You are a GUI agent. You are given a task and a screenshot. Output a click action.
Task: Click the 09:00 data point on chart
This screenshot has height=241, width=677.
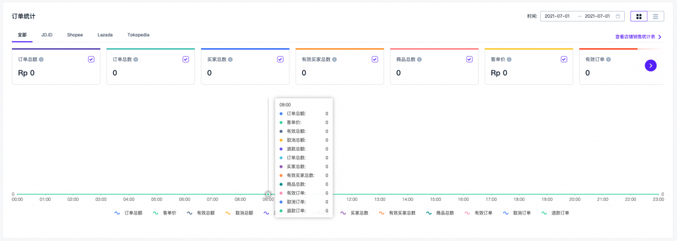click(x=268, y=194)
